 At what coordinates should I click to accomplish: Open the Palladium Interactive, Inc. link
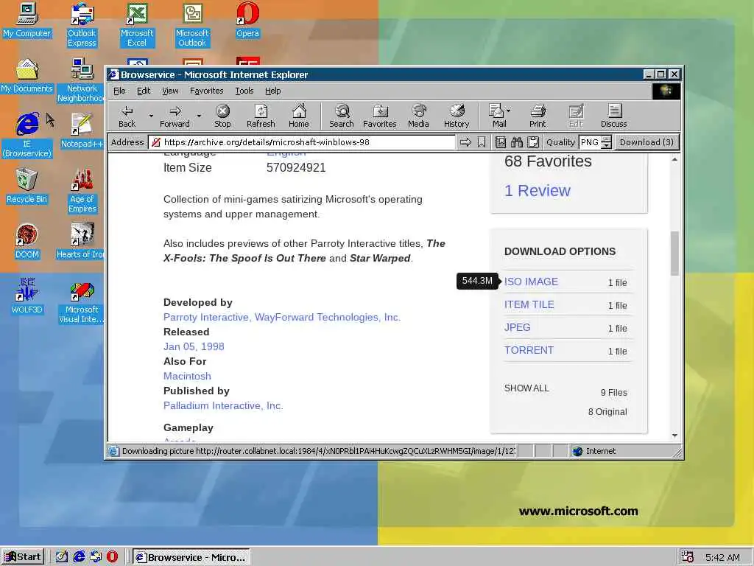[223, 405]
